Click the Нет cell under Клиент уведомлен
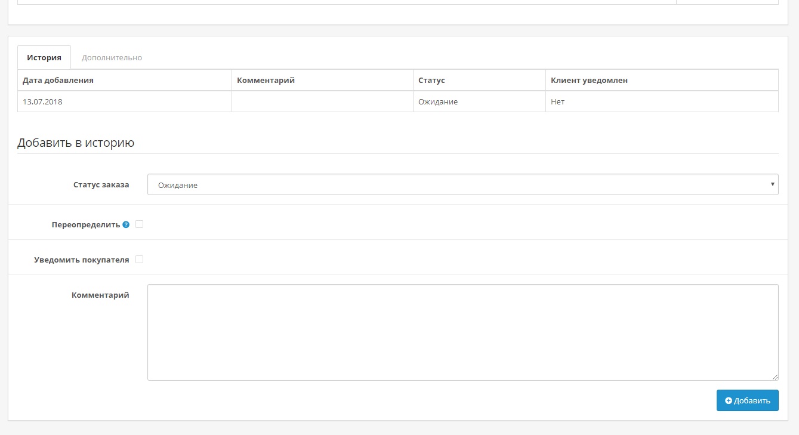The image size is (799, 435). click(557, 102)
